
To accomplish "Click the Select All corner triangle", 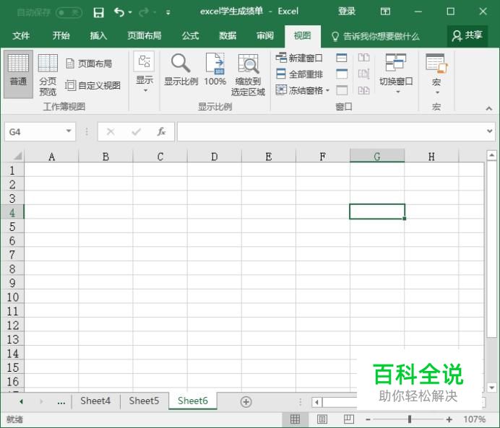I will 17,156.
